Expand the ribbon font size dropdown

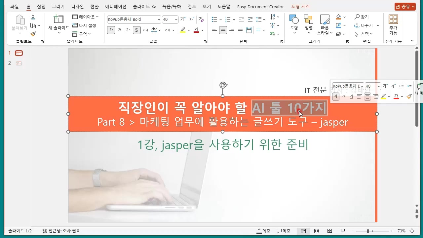tap(176, 20)
